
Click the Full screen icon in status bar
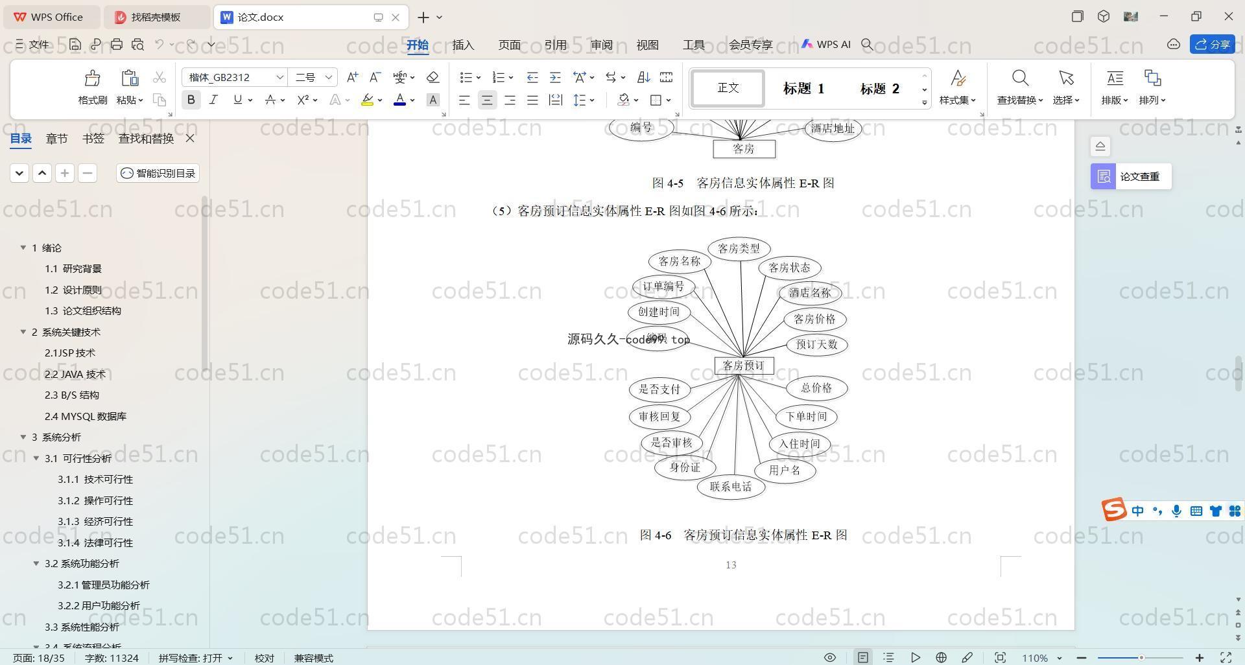(x=1226, y=657)
